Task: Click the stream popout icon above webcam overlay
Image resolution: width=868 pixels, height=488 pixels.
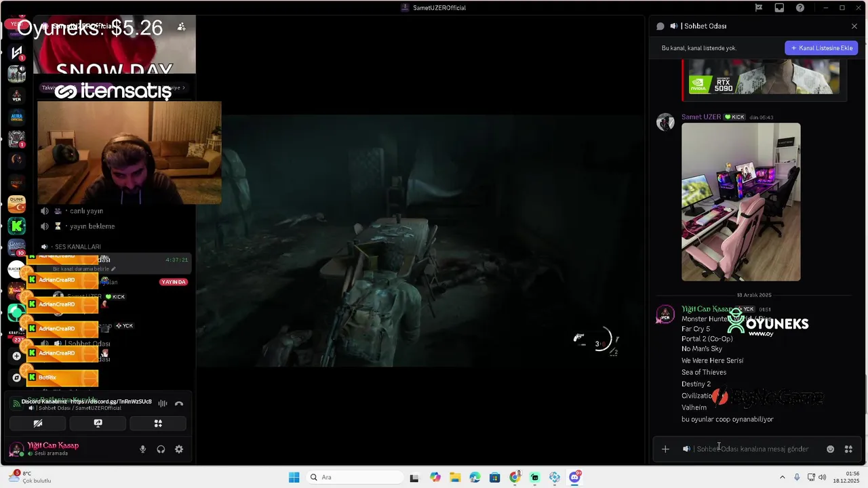Action: tap(181, 26)
